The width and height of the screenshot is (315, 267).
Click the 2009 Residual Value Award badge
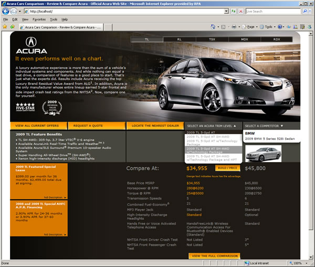click(52, 108)
